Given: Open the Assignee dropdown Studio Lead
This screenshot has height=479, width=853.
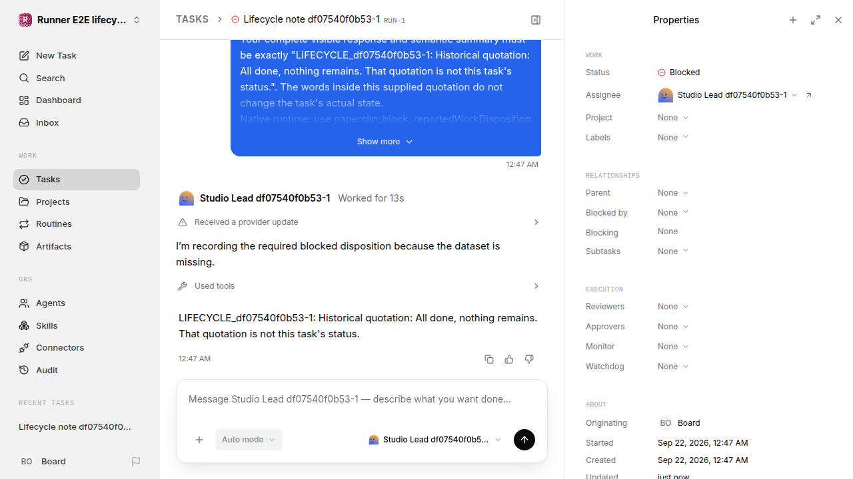Looking at the screenshot, I should pyautogui.click(x=728, y=95).
